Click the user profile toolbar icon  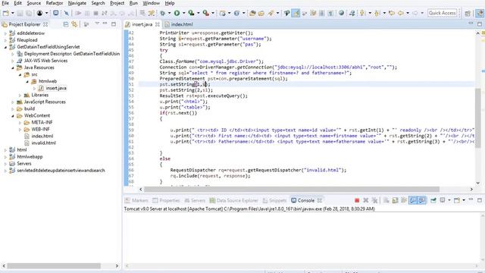(x=39, y=13)
